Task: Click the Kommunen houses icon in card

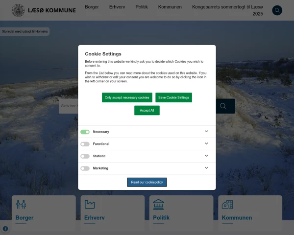Action: click(227, 205)
